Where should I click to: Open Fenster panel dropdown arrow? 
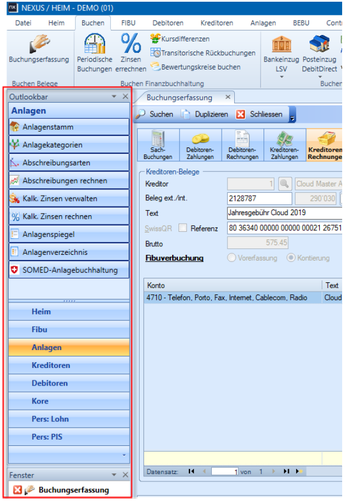point(114,475)
